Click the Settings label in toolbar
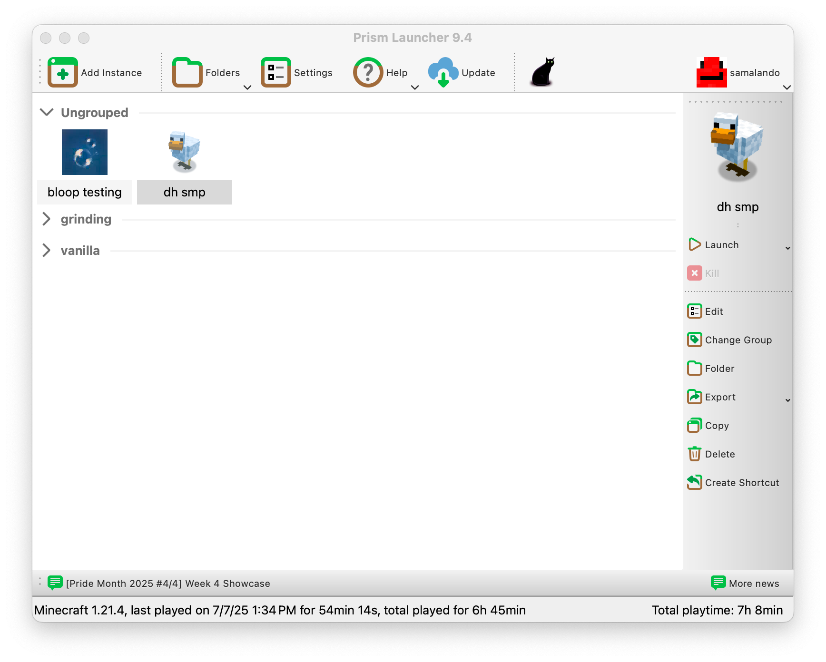The height and width of the screenshot is (662, 826). [x=313, y=73]
